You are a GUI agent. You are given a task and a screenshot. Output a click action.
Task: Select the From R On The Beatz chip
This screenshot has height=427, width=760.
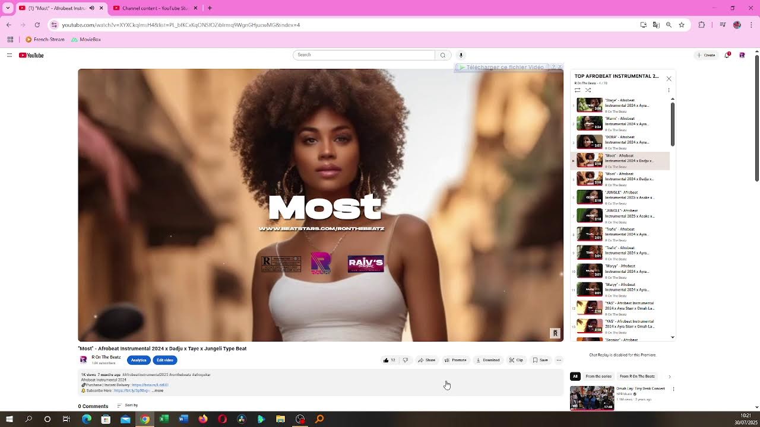tap(637, 377)
